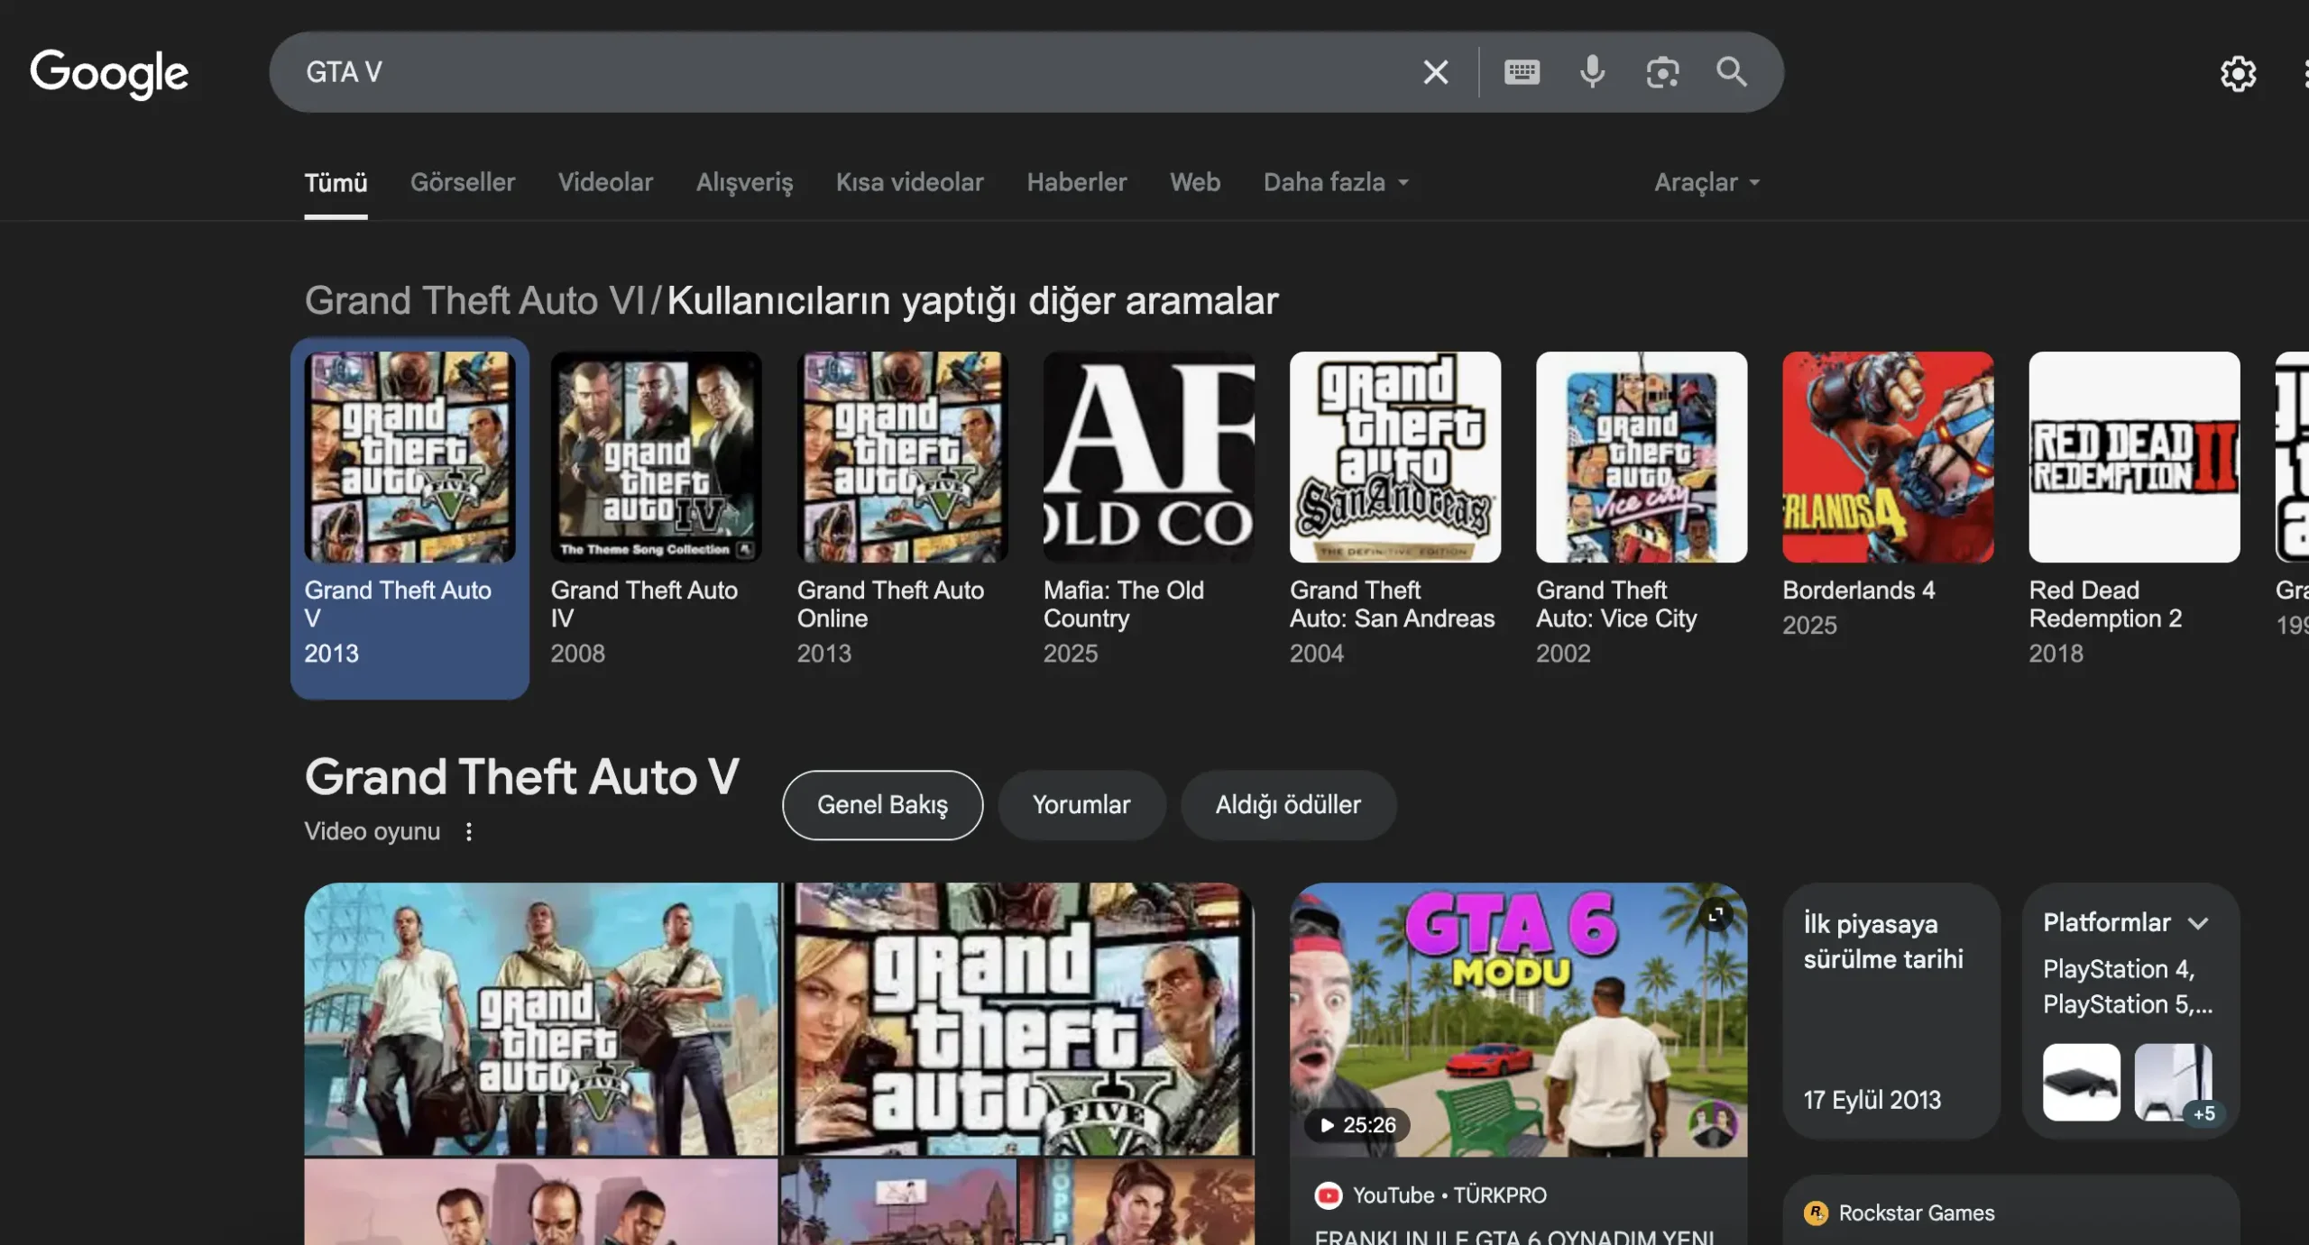Reveal more platforms via the +5 badge
Viewport: 2309px width, 1245px height.
(x=2204, y=1113)
